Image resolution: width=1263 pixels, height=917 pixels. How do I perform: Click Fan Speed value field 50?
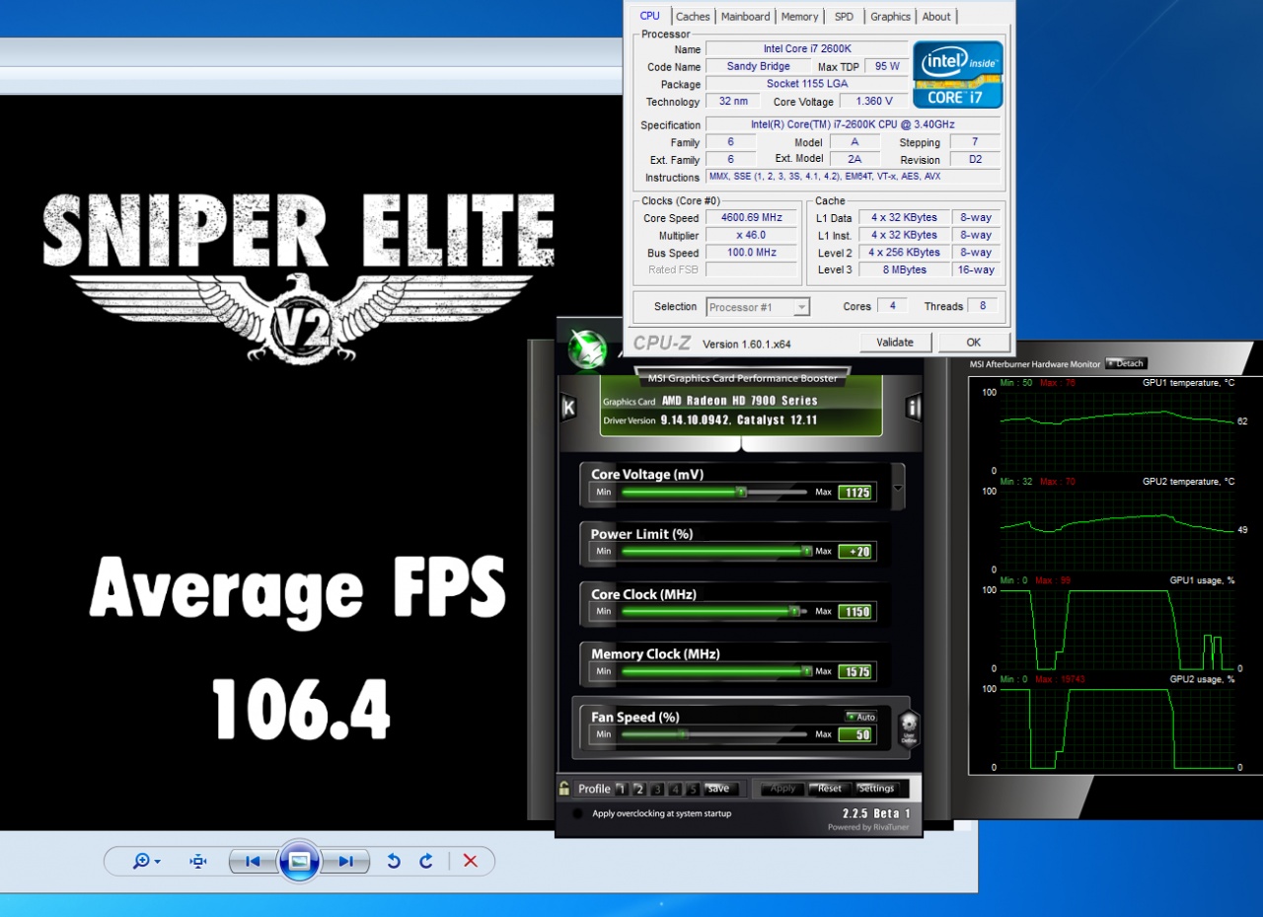[x=855, y=735]
